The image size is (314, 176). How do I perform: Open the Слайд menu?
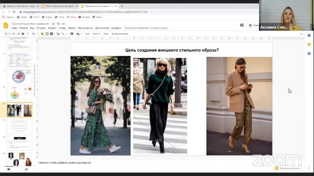(x=62, y=28)
